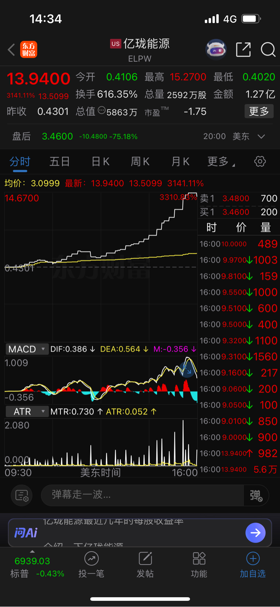Tap the 金额 1.27亿 value
Image resolution: width=280 pixels, height=607 pixels.
pos(260,94)
